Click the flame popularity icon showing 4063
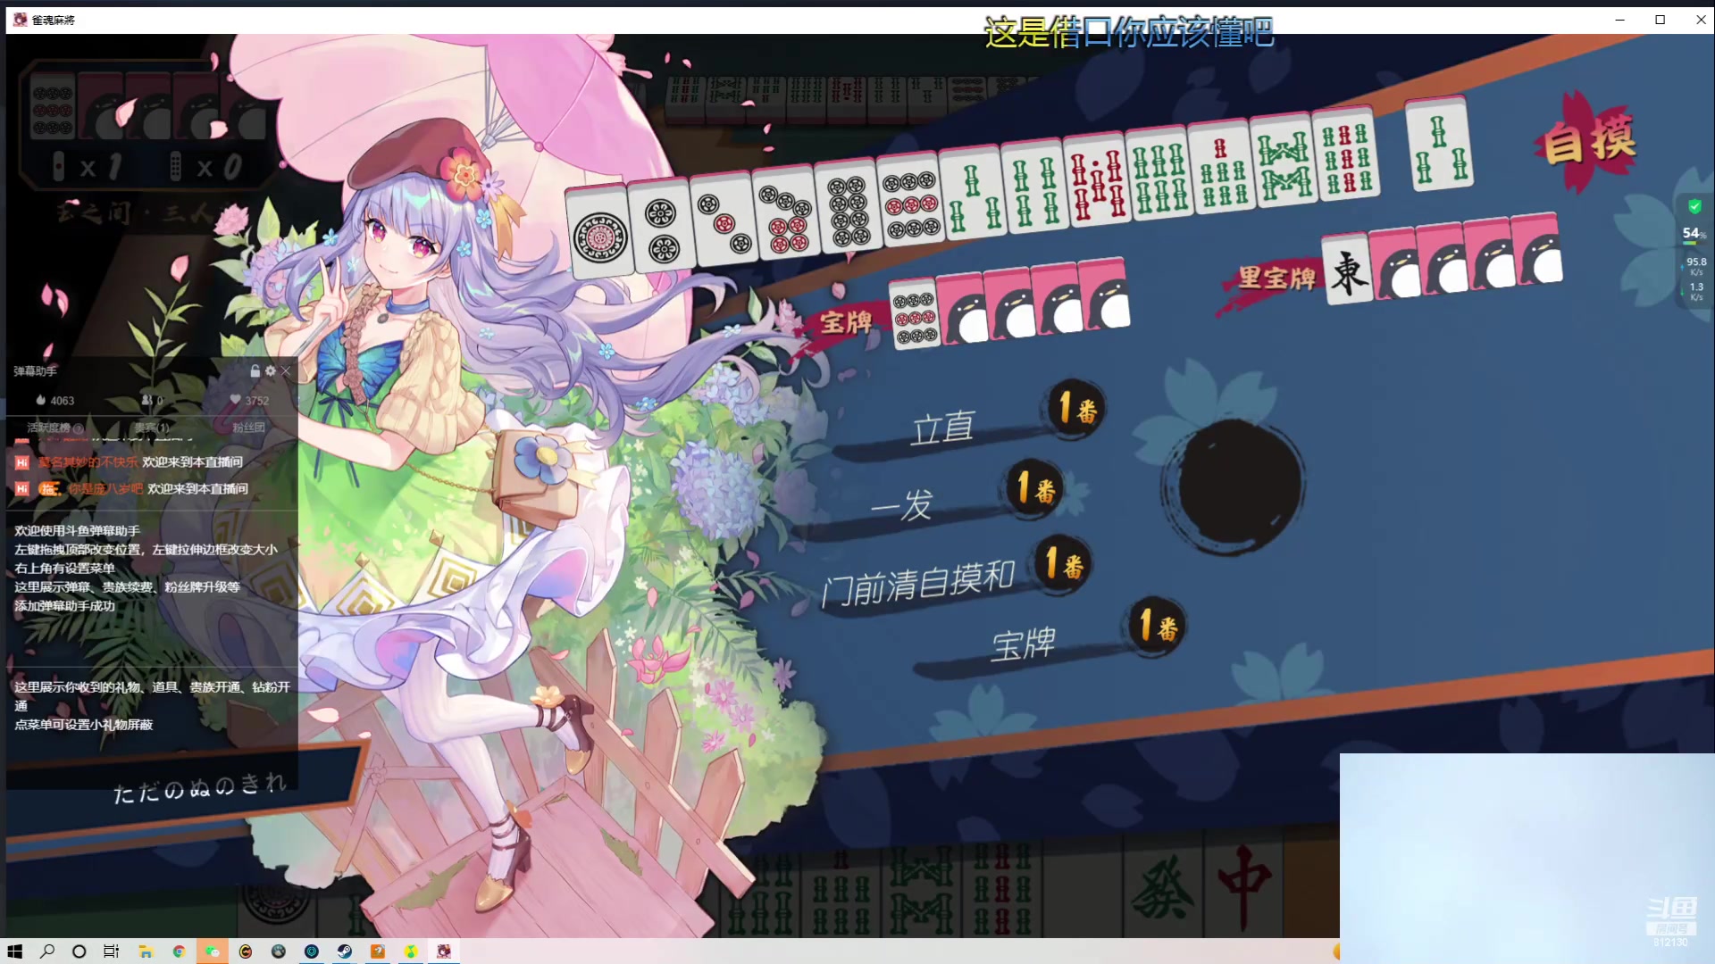 click(40, 400)
